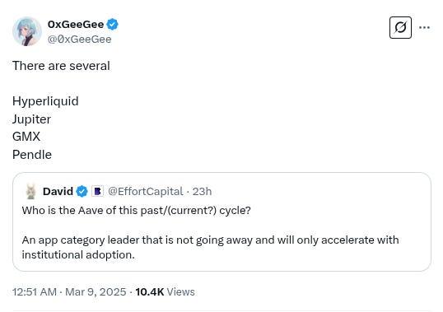Click the 12:51 AM · Mar 9, 2025 timestamp
443x312 pixels.
69,291
